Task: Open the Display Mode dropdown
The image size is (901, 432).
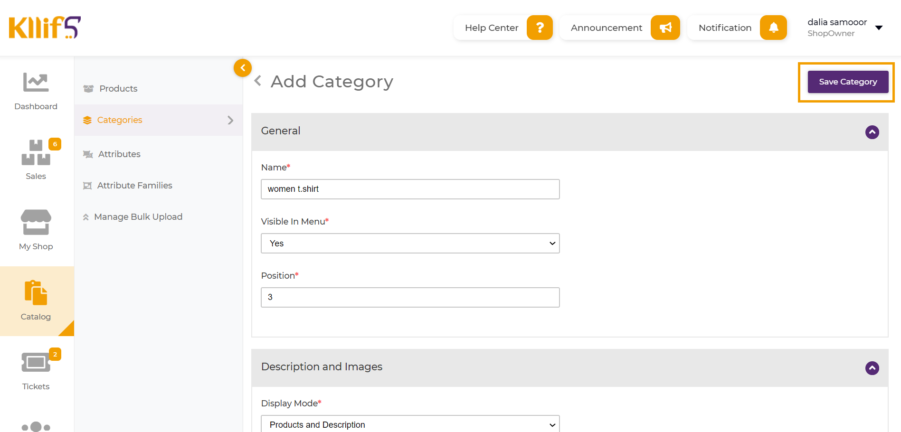Action: pos(410,424)
